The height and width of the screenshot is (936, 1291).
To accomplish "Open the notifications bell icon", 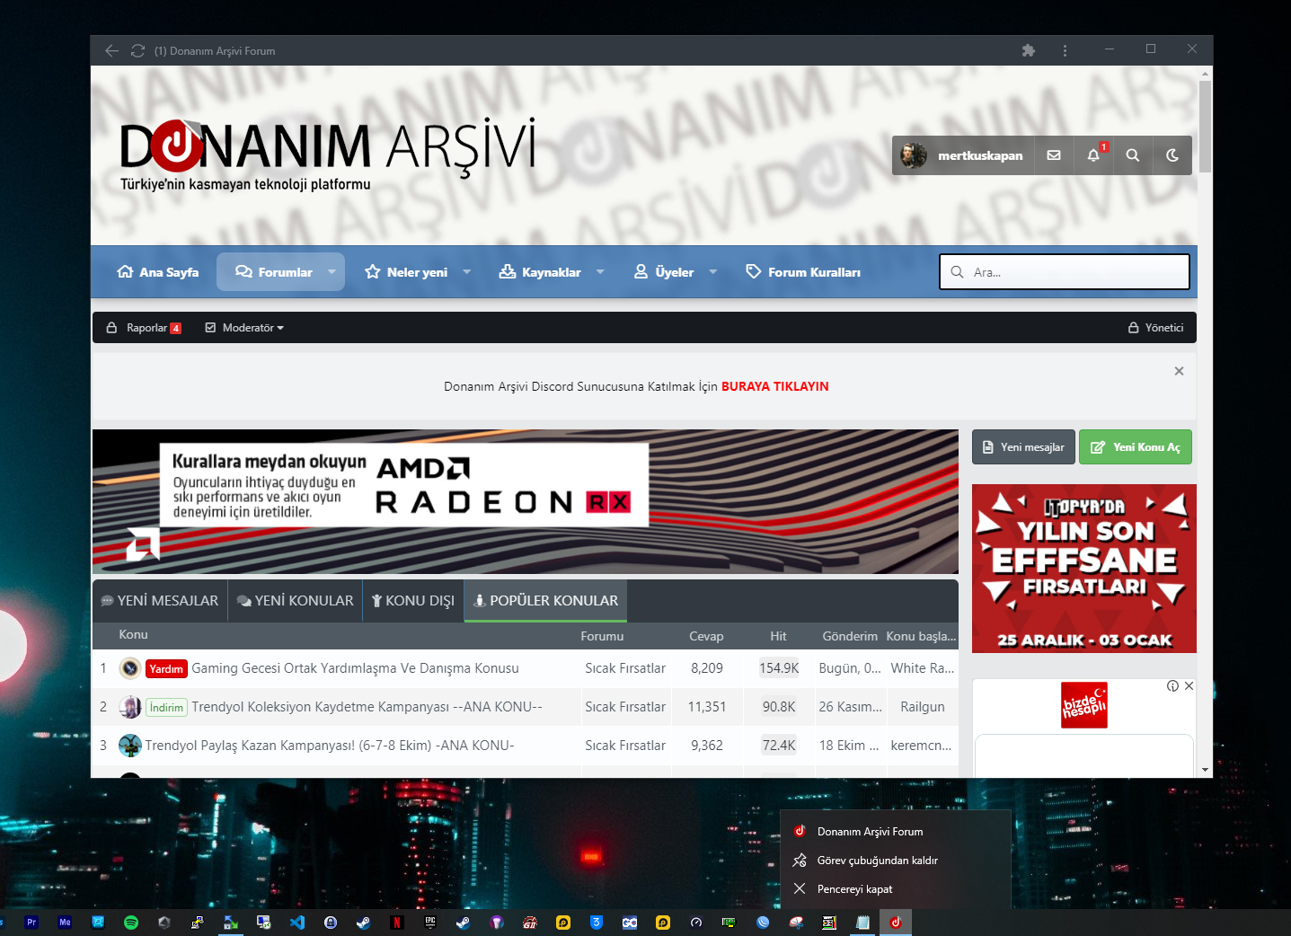I will (1093, 155).
